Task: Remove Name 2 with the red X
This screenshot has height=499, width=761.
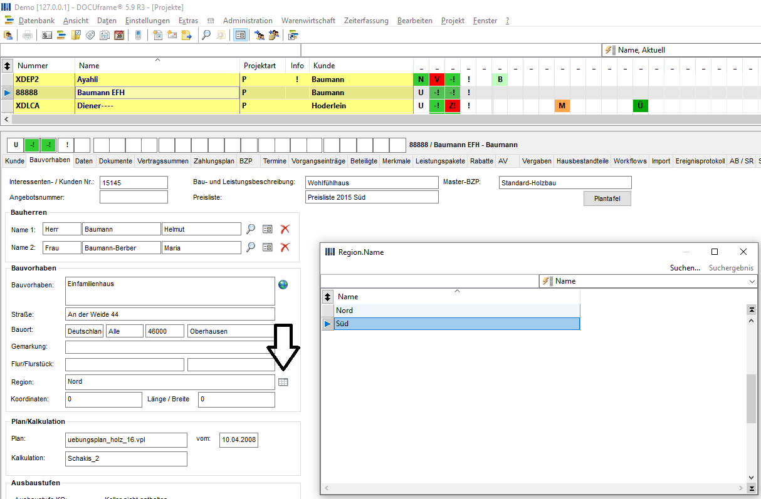Action: [x=285, y=247]
